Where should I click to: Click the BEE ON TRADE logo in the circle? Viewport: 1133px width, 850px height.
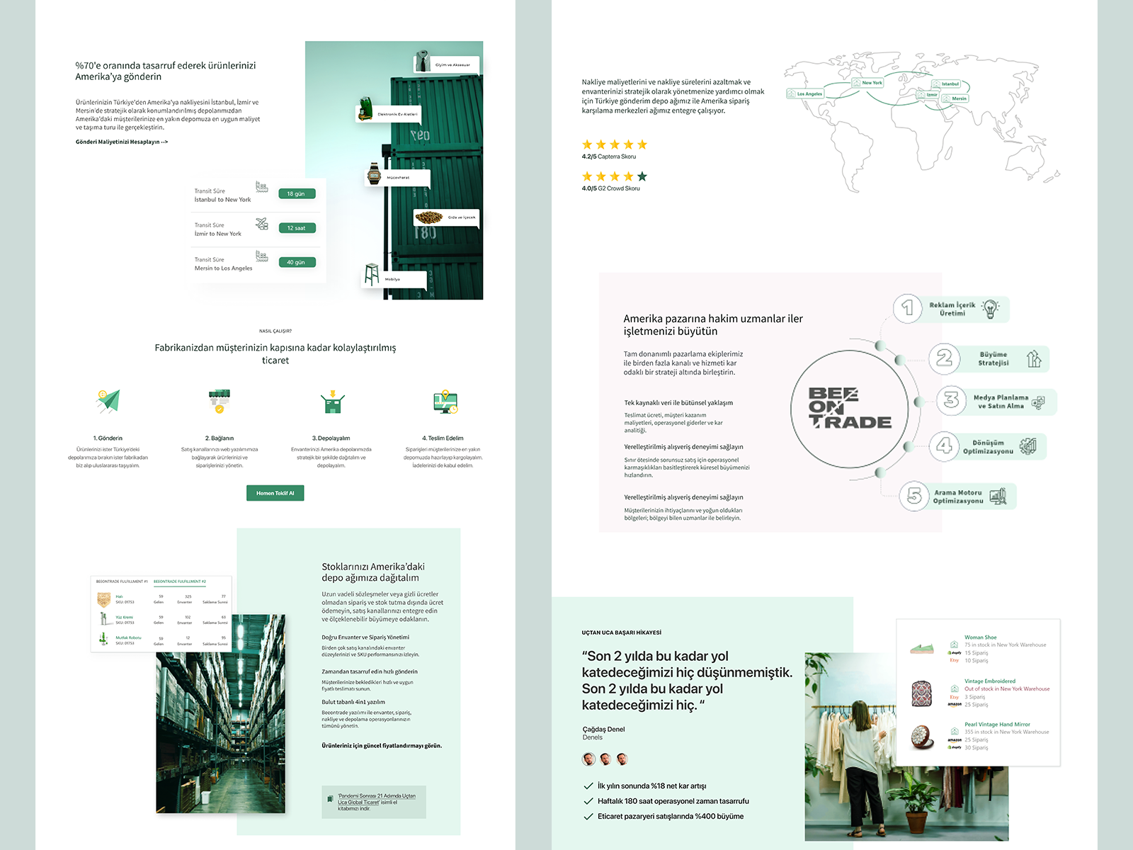[x=850, y=408]
